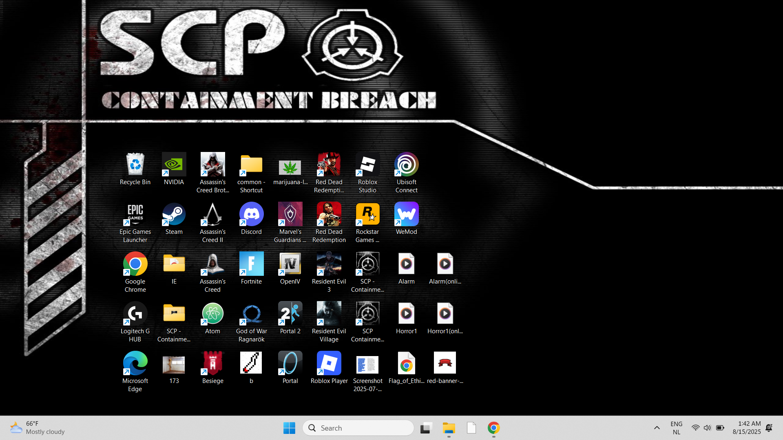Select the Fortnite desktop icon

coord(251,268)
